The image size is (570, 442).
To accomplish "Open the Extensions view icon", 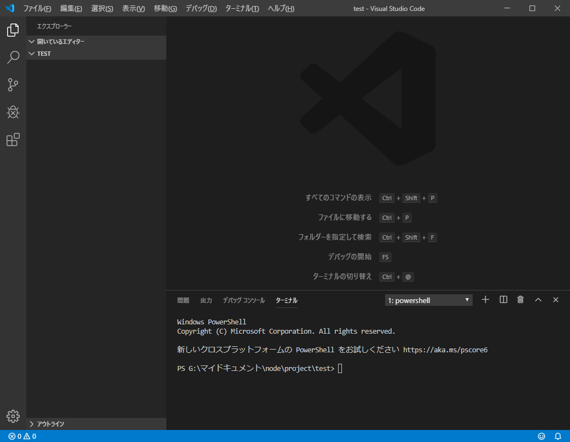I will coord(13,139).
